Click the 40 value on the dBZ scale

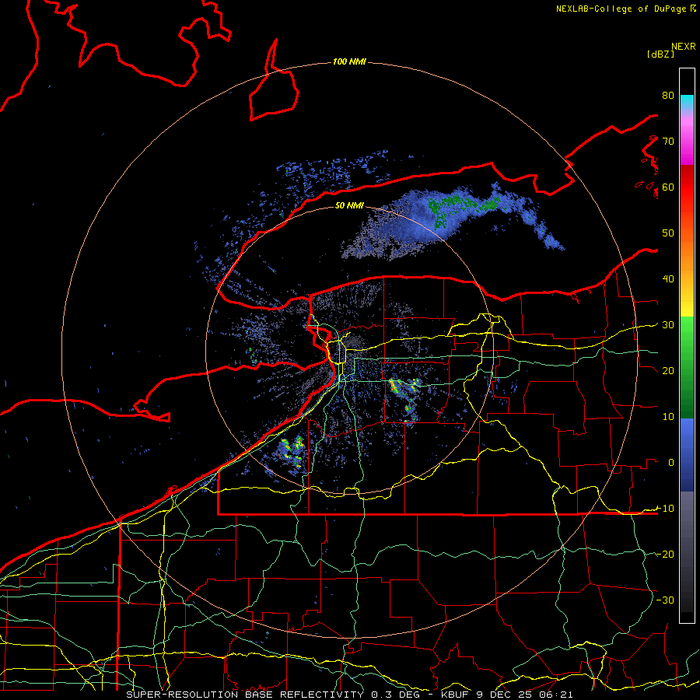[668, 278]
